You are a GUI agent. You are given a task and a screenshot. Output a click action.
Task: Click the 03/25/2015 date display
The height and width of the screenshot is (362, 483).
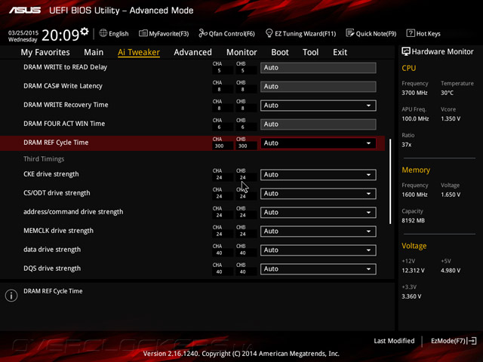pyautogui.click(x=23, y=32)
